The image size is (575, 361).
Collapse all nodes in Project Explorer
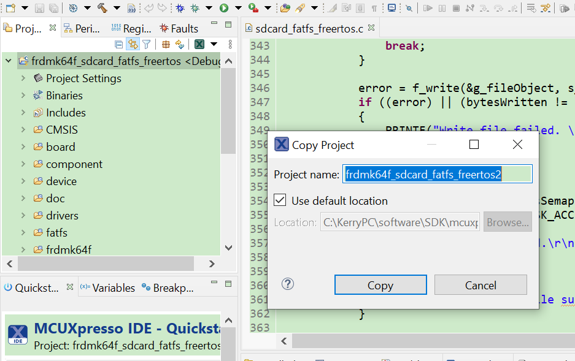click(x=118, y=44)
